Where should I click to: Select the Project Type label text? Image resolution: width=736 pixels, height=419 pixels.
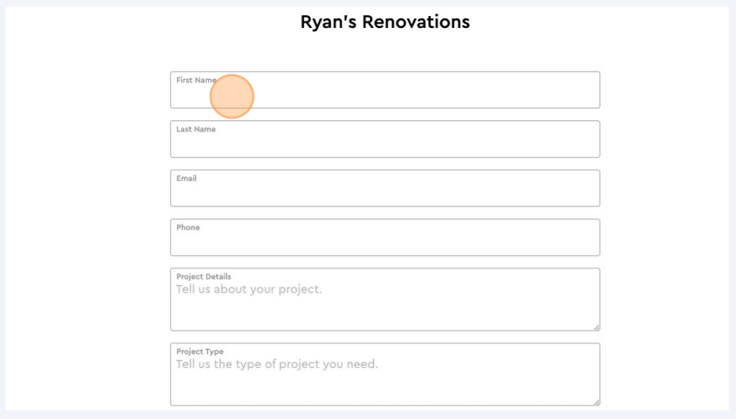[199, 351]
